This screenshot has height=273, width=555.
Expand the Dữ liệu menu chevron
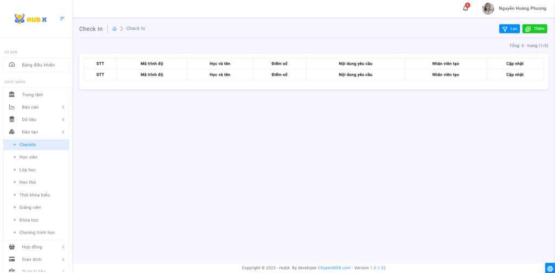point(63,120)
